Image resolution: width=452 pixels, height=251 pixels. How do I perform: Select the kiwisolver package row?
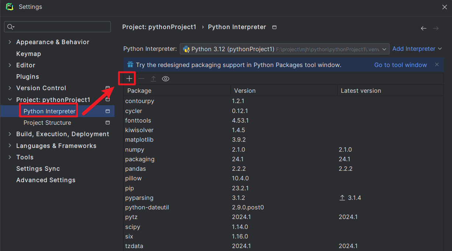click(283, 130)
